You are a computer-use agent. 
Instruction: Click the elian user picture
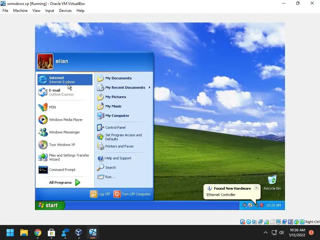tap(45, 62)
